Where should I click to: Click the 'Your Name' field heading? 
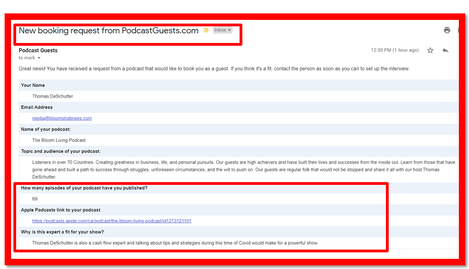pos(33,86)
